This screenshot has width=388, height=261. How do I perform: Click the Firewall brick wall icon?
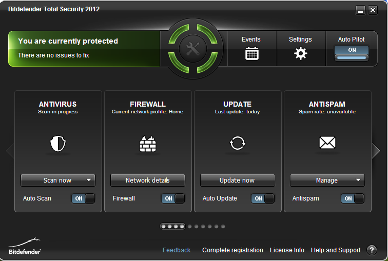[x=148, y=144]
